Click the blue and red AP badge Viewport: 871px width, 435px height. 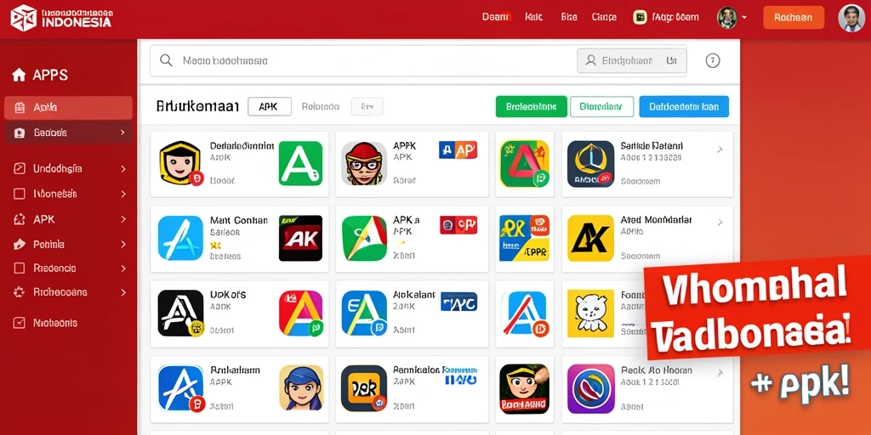pos(458,150)
